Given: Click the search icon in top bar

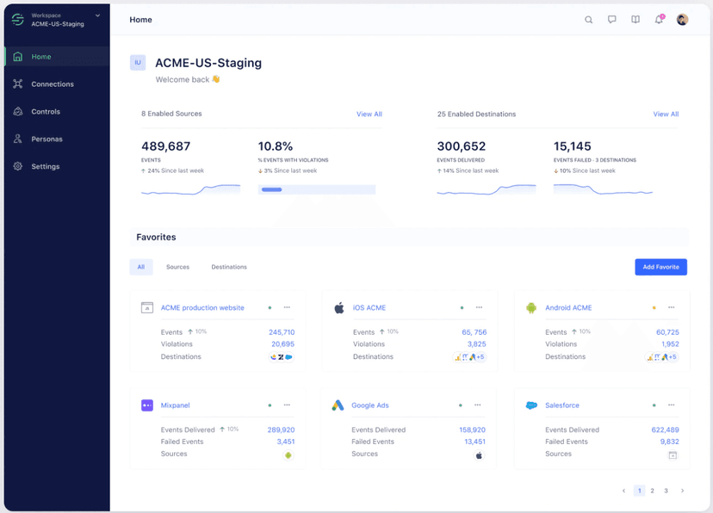Looking at the screenshot, I should pos(589,20).
